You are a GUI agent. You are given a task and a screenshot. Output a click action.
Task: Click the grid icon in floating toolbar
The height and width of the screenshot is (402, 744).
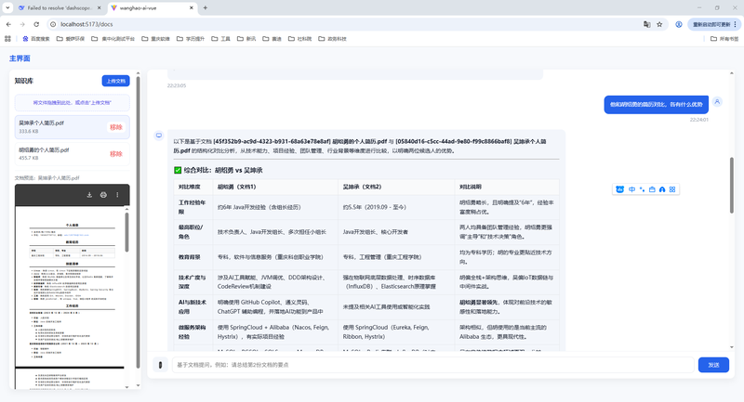[672, 189]
